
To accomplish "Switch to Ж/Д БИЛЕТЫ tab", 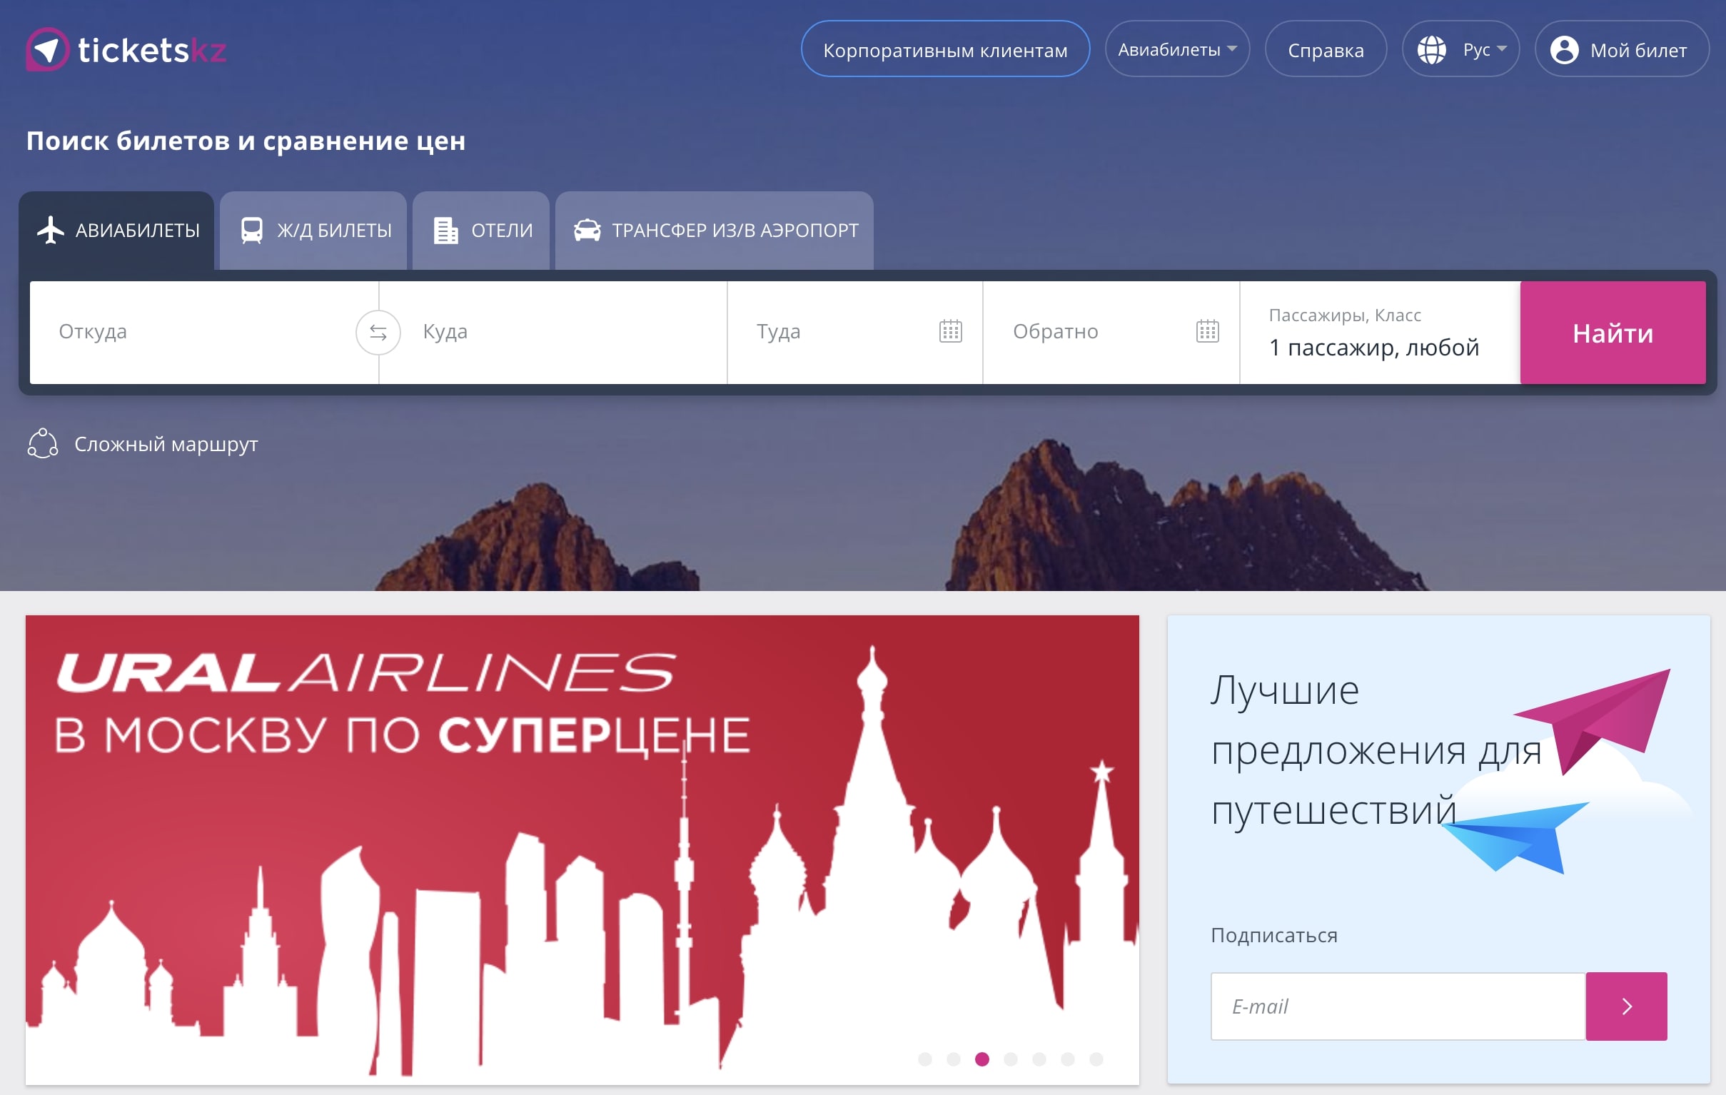I will [313, 230].
